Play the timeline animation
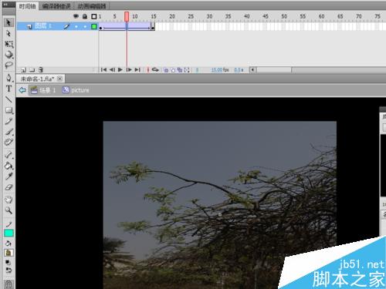Screen dimensions: 386x289 pyautogui.click(x=120, y=69)
